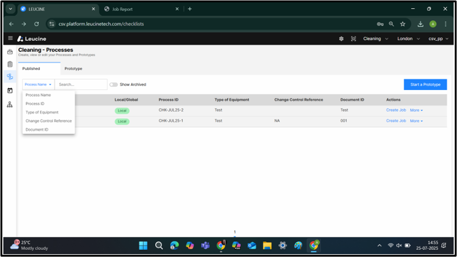Toggle the Show Archived switch
The width and height of the screenshot is (457, 257).
114,85
